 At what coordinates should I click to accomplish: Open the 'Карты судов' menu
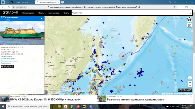pyautogui.click(x=54, y=13)
